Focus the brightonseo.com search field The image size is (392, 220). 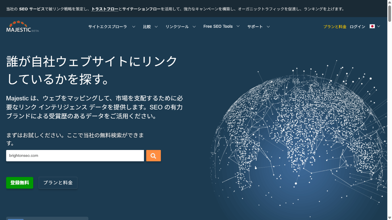click(75, 156)
